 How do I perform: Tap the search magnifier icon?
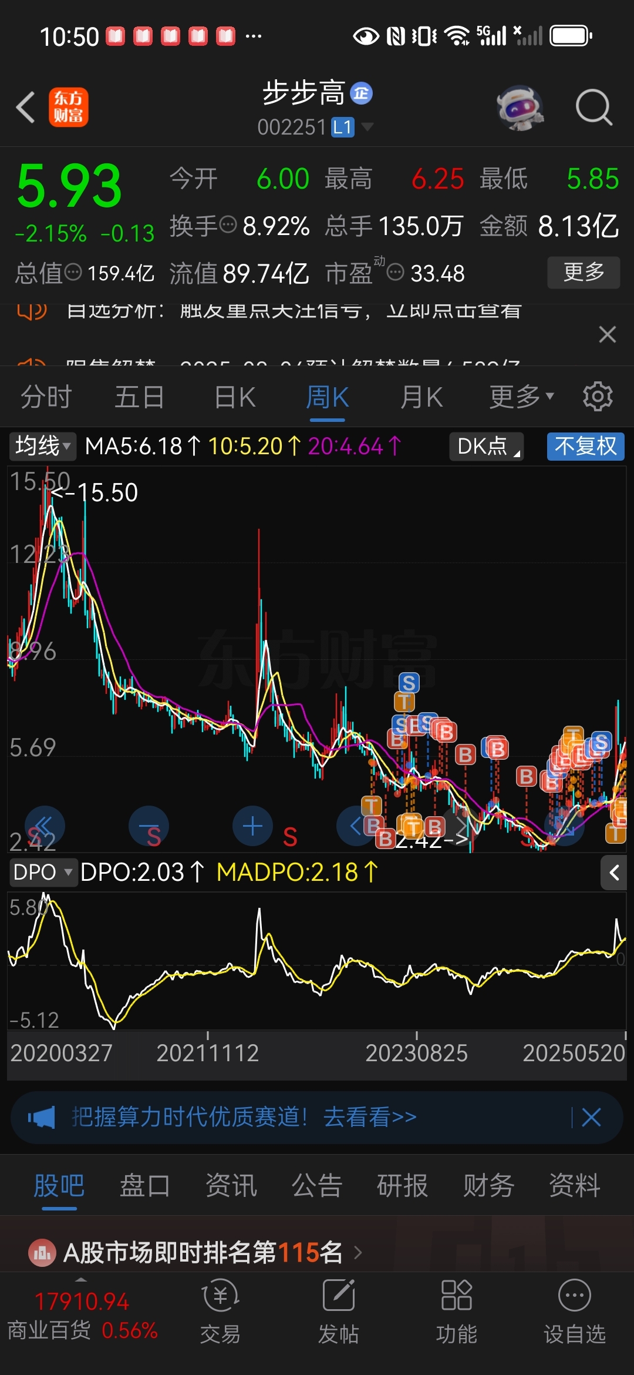[594, 108]
